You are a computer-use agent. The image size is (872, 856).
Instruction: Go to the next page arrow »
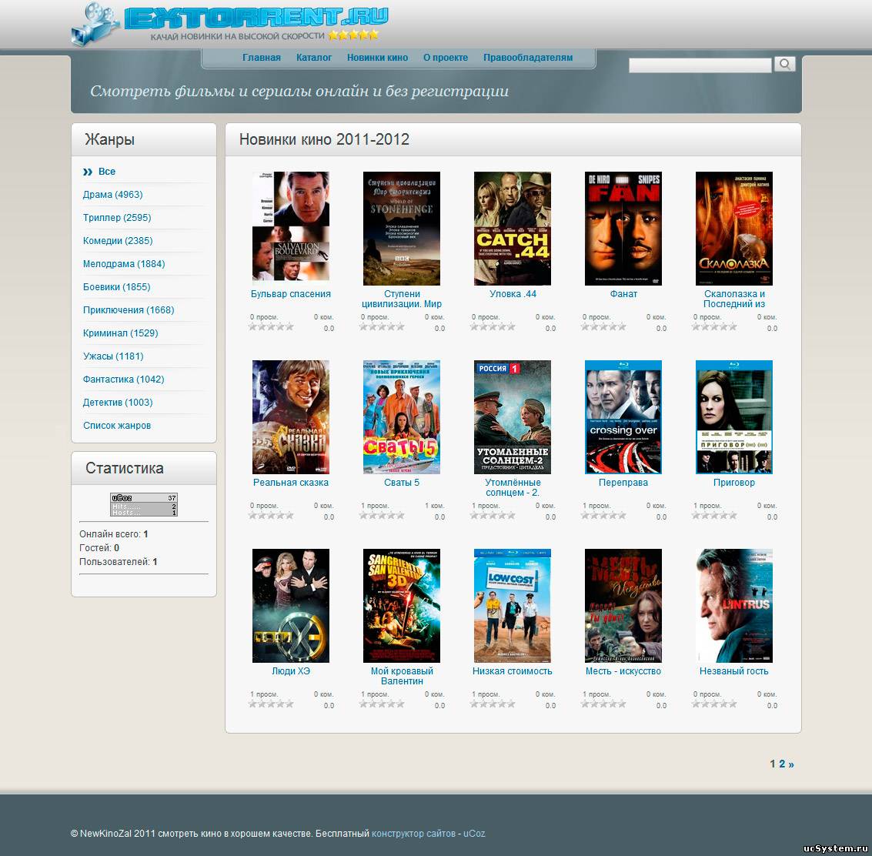(x=791, y=764)
